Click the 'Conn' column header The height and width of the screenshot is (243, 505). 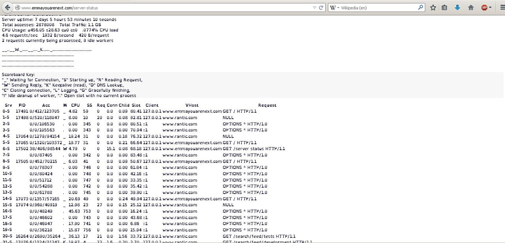(112, 105)
